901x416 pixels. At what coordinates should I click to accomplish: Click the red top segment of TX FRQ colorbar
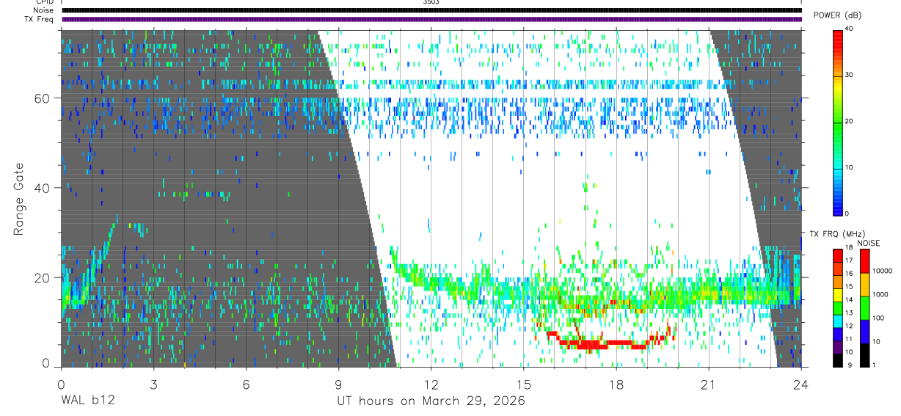pyautogui.click(x=838, y=255)
